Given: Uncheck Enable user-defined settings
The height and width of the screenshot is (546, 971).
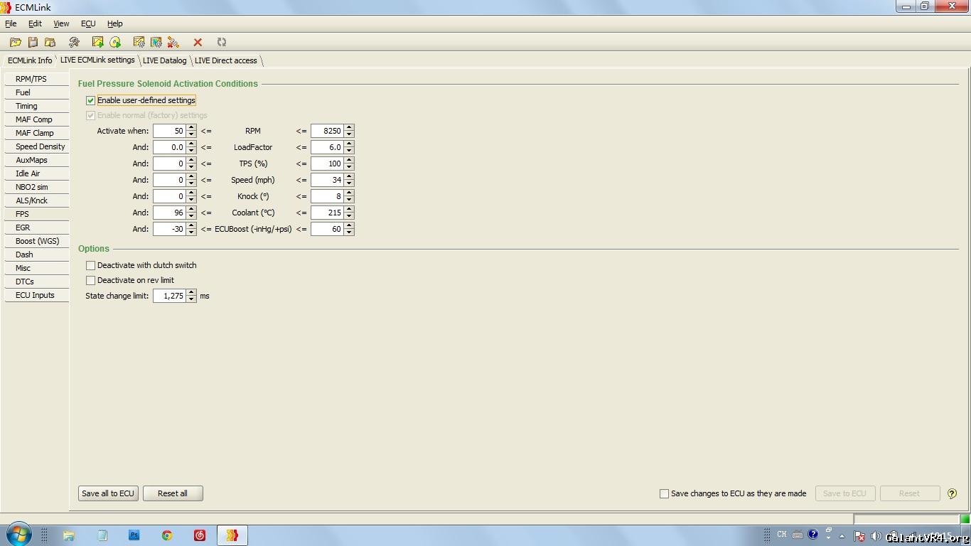Looking at the screenshot, I should pyautogui.click(x=90, y=101).
